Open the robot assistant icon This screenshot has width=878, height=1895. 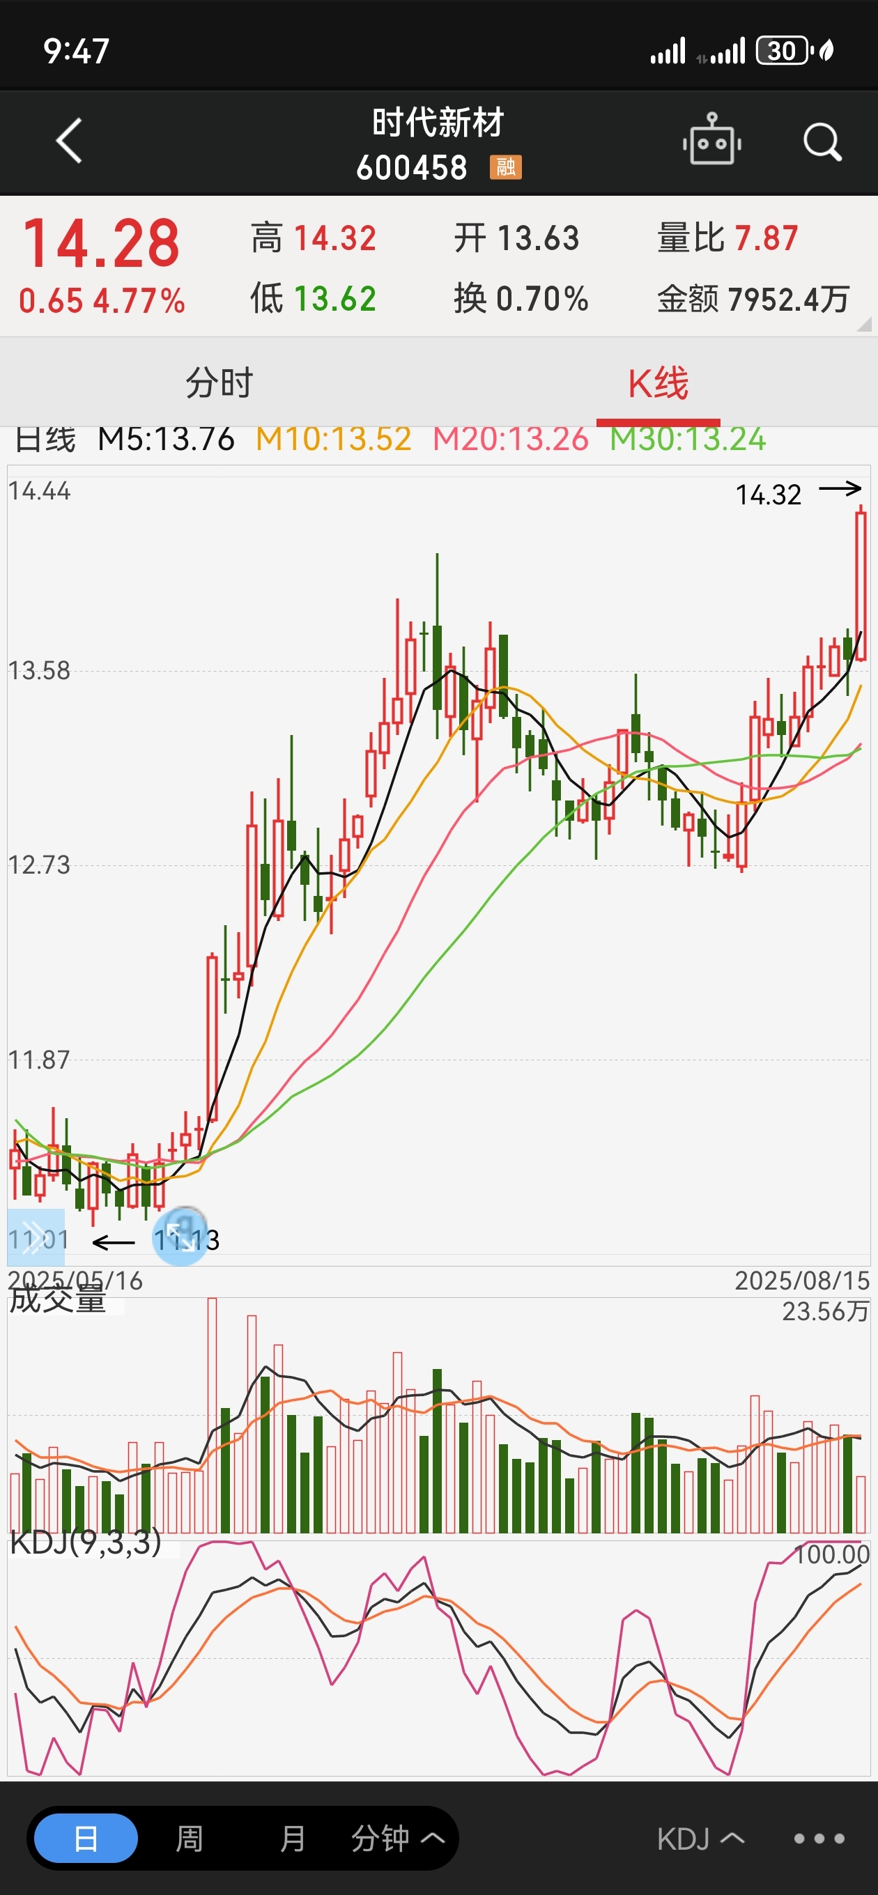[711, 139]
